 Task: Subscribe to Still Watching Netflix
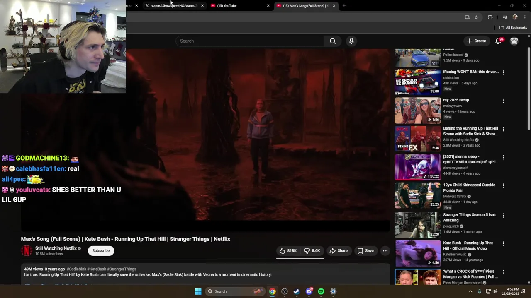point(101,250)
